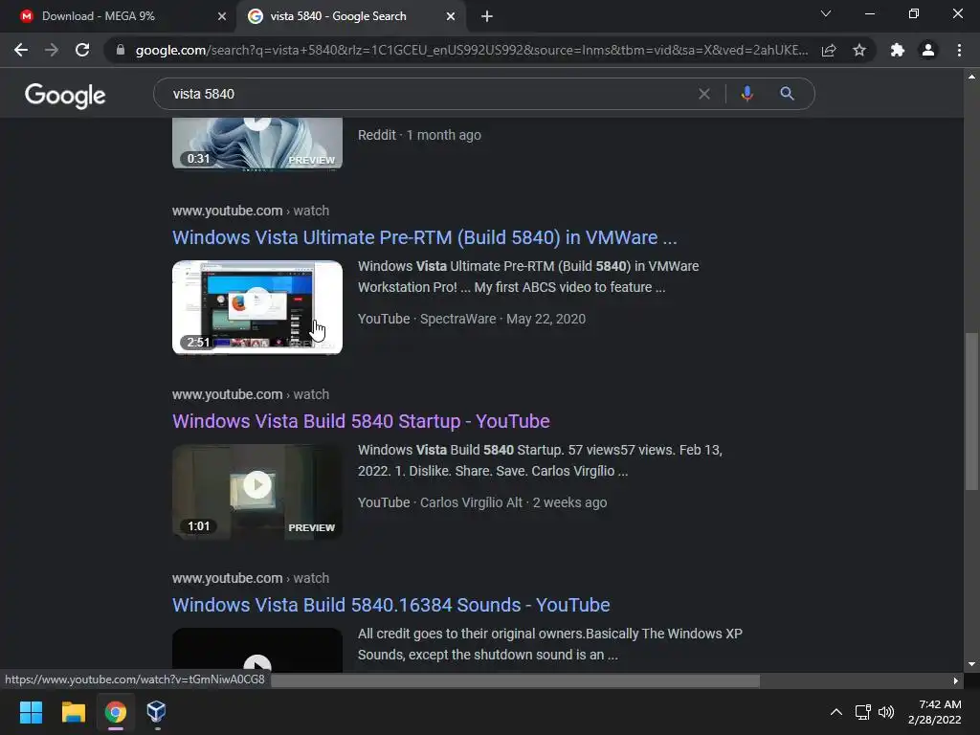Open the Google logo home link
Screen dimensions: 980x735
pos(65,96)
